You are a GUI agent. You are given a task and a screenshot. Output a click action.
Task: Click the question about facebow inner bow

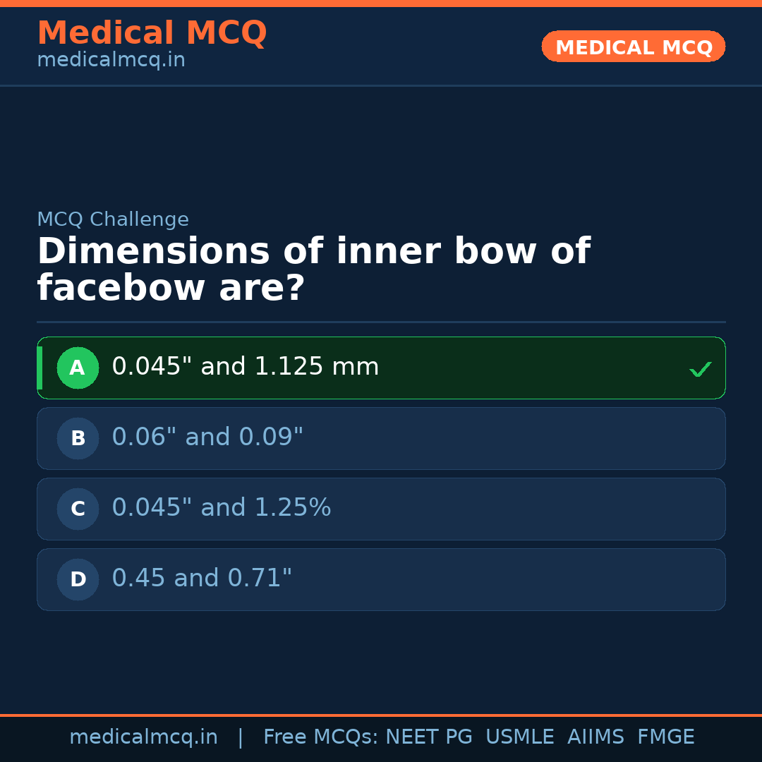click(x=313, y=270)
